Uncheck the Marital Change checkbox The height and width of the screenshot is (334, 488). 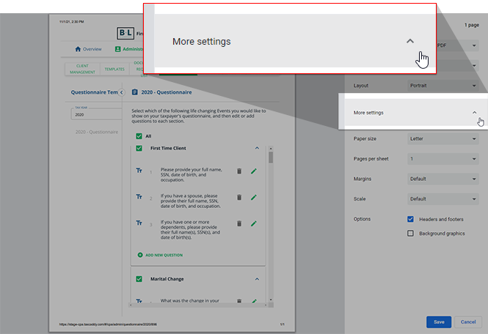pyautogui.click(x=139, y=279)
